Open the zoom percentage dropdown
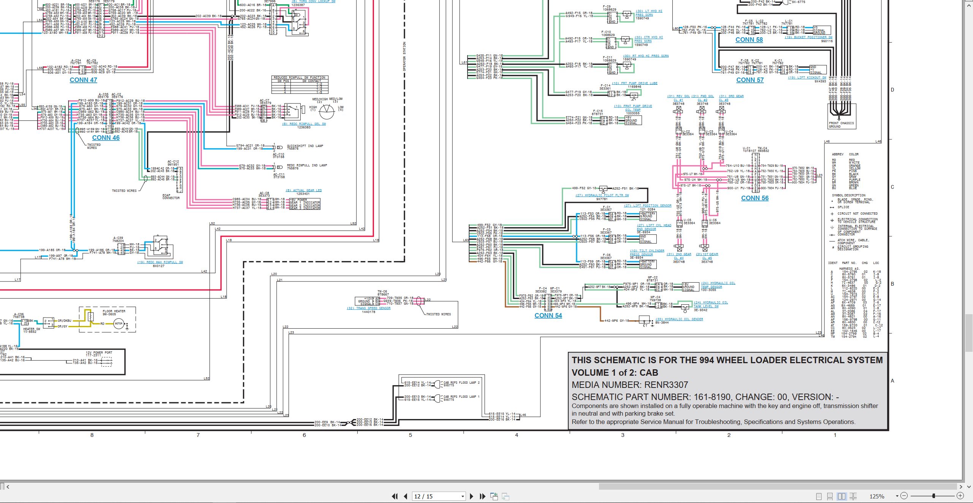973x503 pixels. [897, 496]
